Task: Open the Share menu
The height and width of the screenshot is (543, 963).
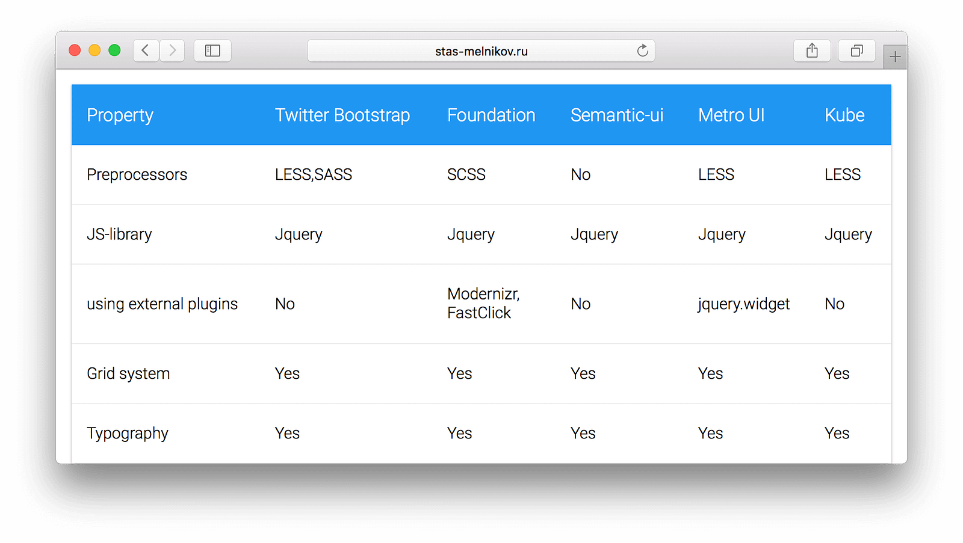Action: point(812,51)
